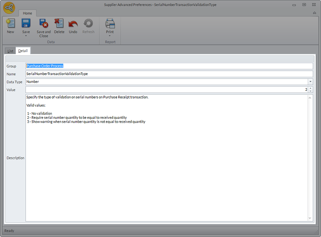Image resolution: width=321 pixels, height=237 pixels.
Task: Select the Detail tab
Action: pyautogui.click(x=23, y=51)
